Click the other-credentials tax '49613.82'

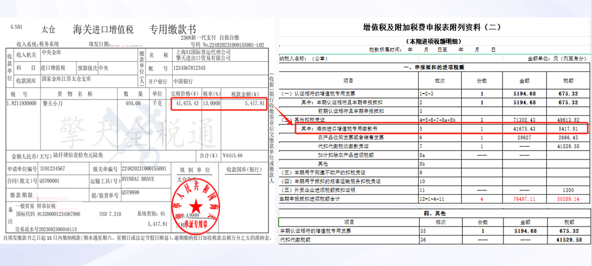click(567, 120)
